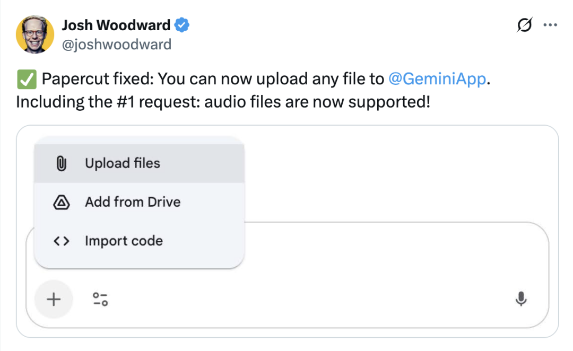Viewport: 573px width, 351px height.
Task: Click the Google Drive triangle icon
Action: point(62,202)
